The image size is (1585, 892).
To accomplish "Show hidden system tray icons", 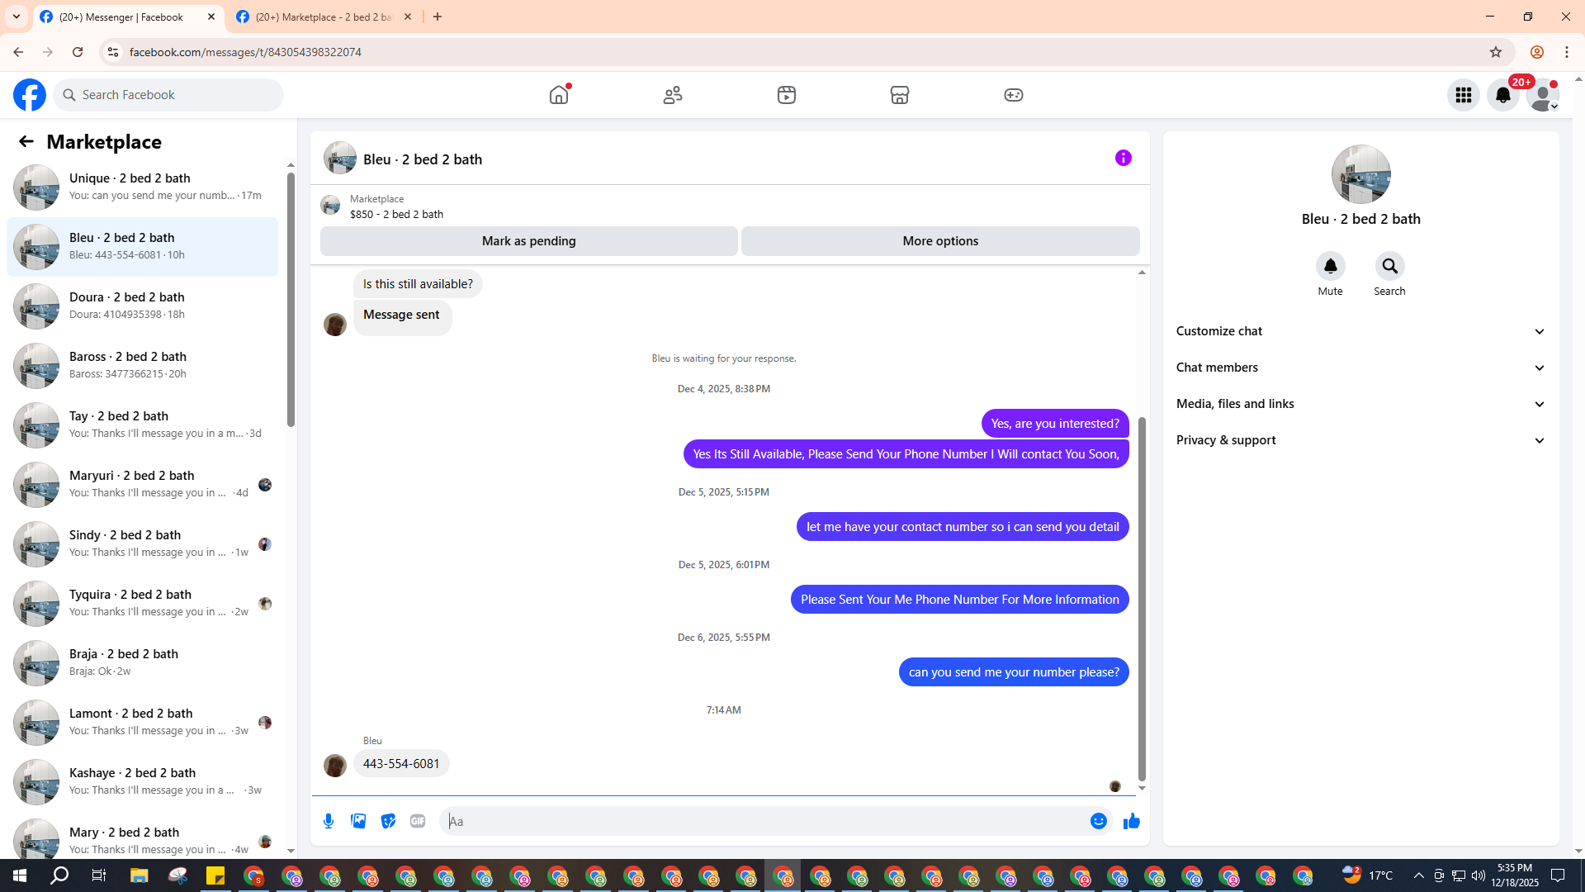I will [x=1418, y=875].
